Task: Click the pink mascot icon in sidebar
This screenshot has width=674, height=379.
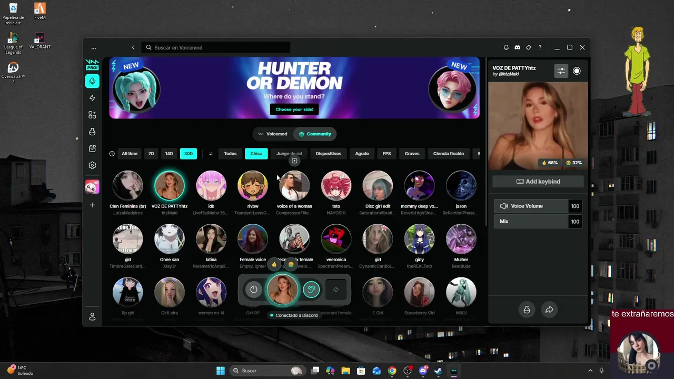Action: coord(92,187)
